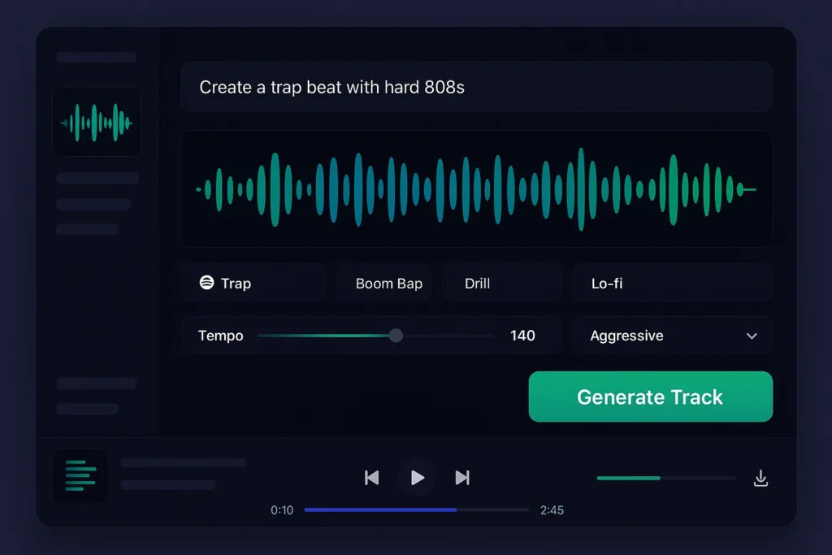The image size is (832, 555).
Task: Expand the Aggressive mood dropdown
Action: click(672, 335)
